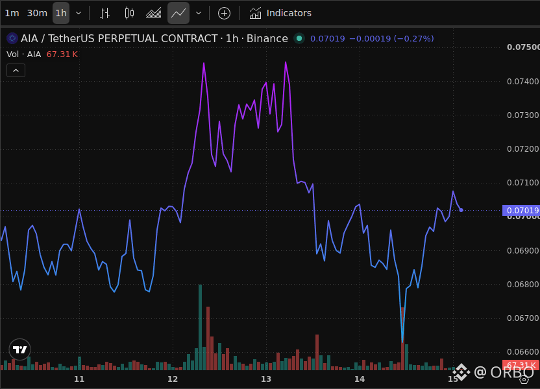Click the 0.07019 current price label
Image resolution: width=540 pixels, height=389 pixels.
[521, 210]
